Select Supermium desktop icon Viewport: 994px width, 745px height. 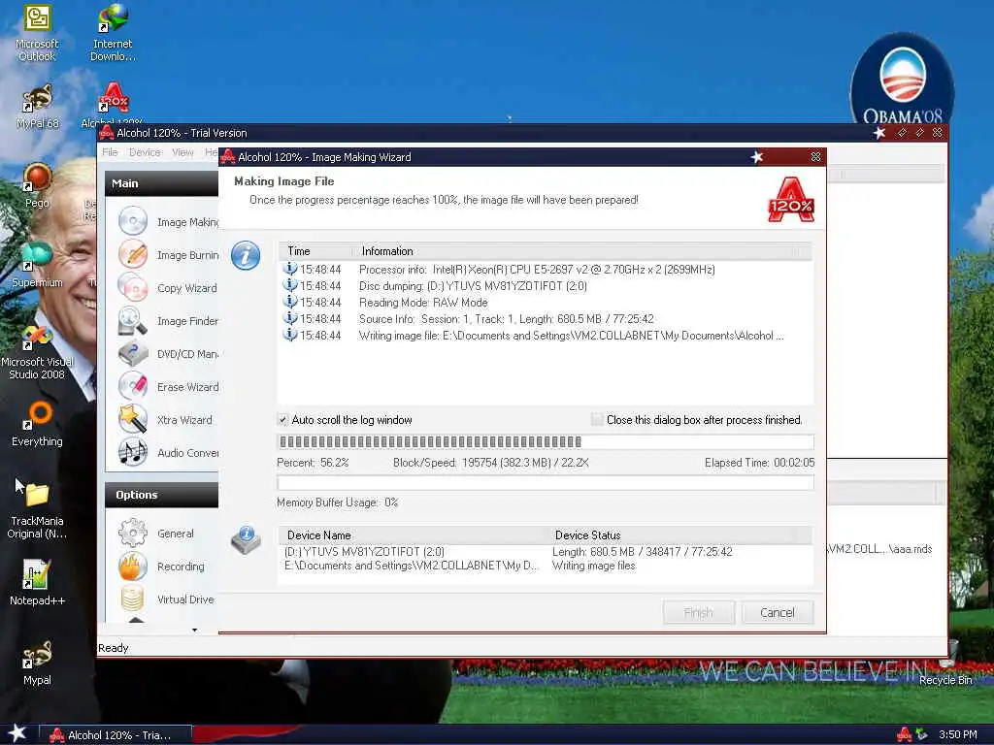pyautogui.click(x=37, y=265)
